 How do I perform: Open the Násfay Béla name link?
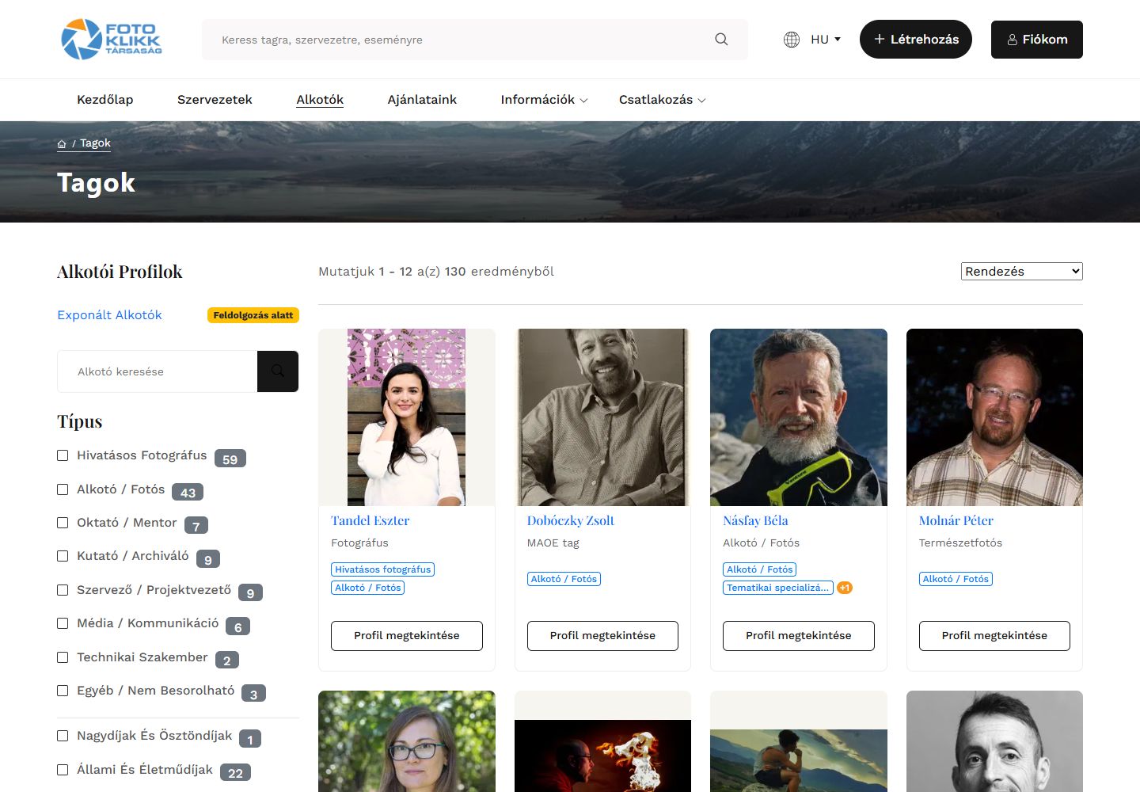pyautogui.click(x=755, y=520)
